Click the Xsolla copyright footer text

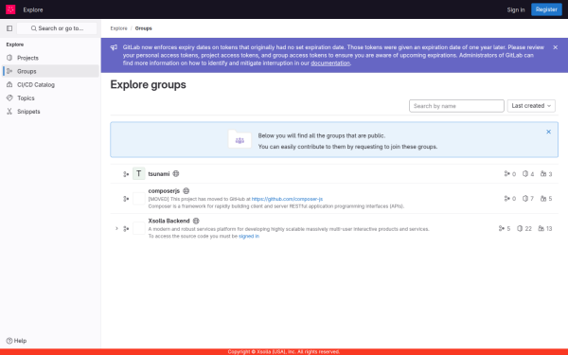click(x=284, y=352)
